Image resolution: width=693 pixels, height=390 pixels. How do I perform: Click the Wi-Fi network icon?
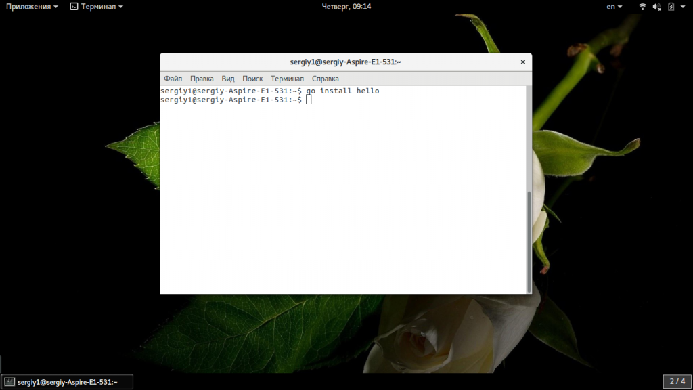643,7
